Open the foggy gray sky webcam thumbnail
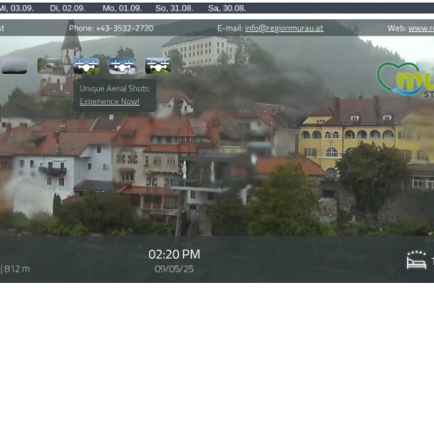 click(x=14, y=66)
